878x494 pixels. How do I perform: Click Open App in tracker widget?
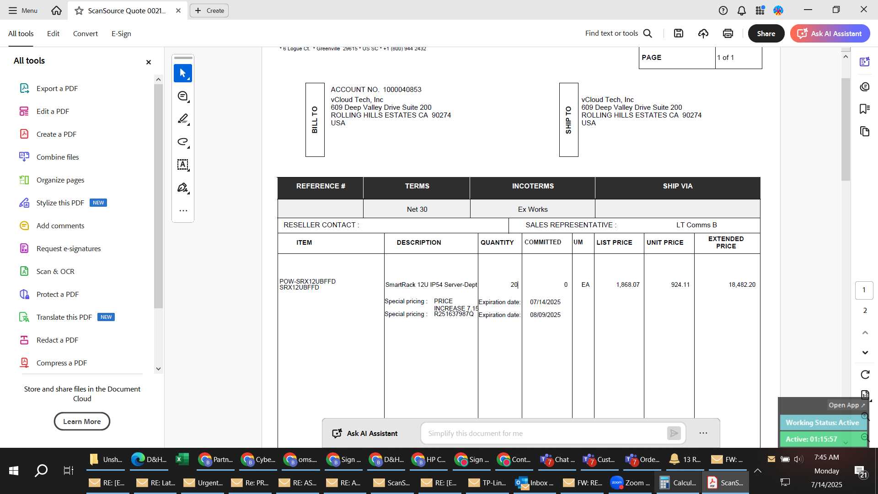[x=847, y=405]
